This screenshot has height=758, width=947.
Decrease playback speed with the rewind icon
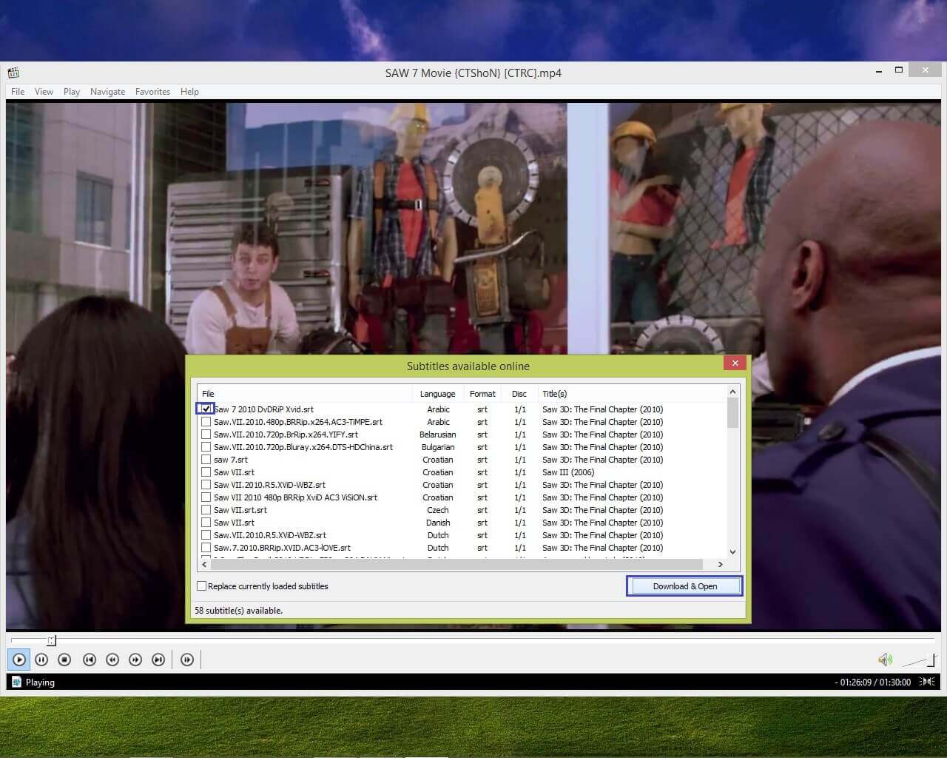tap(112, 660)
